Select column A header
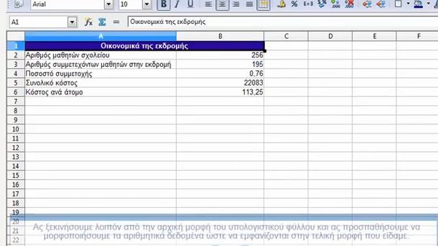 pos(101,36)
